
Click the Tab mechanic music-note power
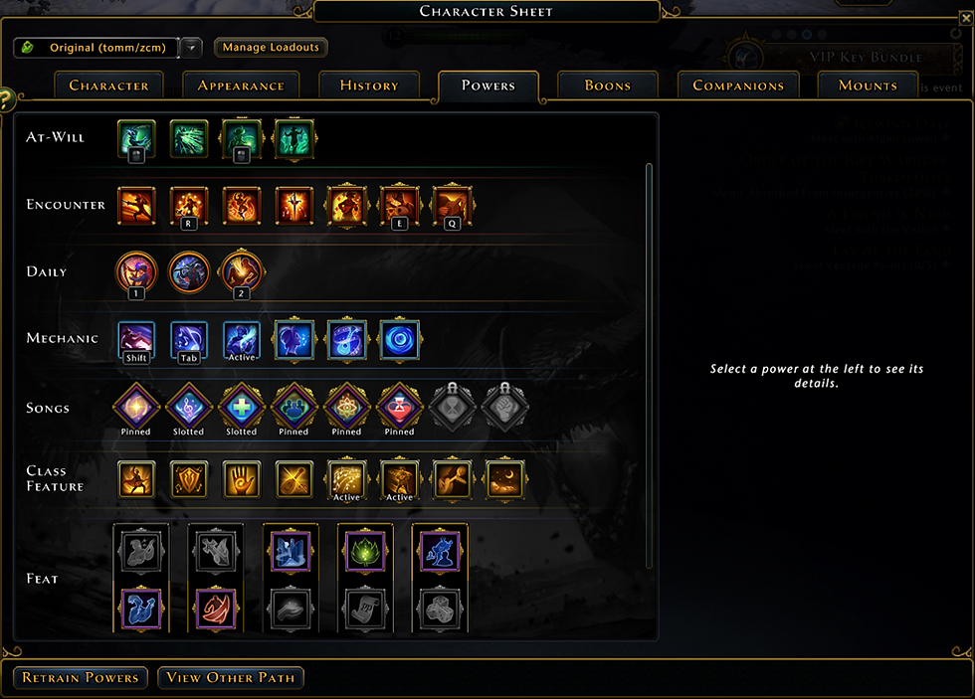189,340
